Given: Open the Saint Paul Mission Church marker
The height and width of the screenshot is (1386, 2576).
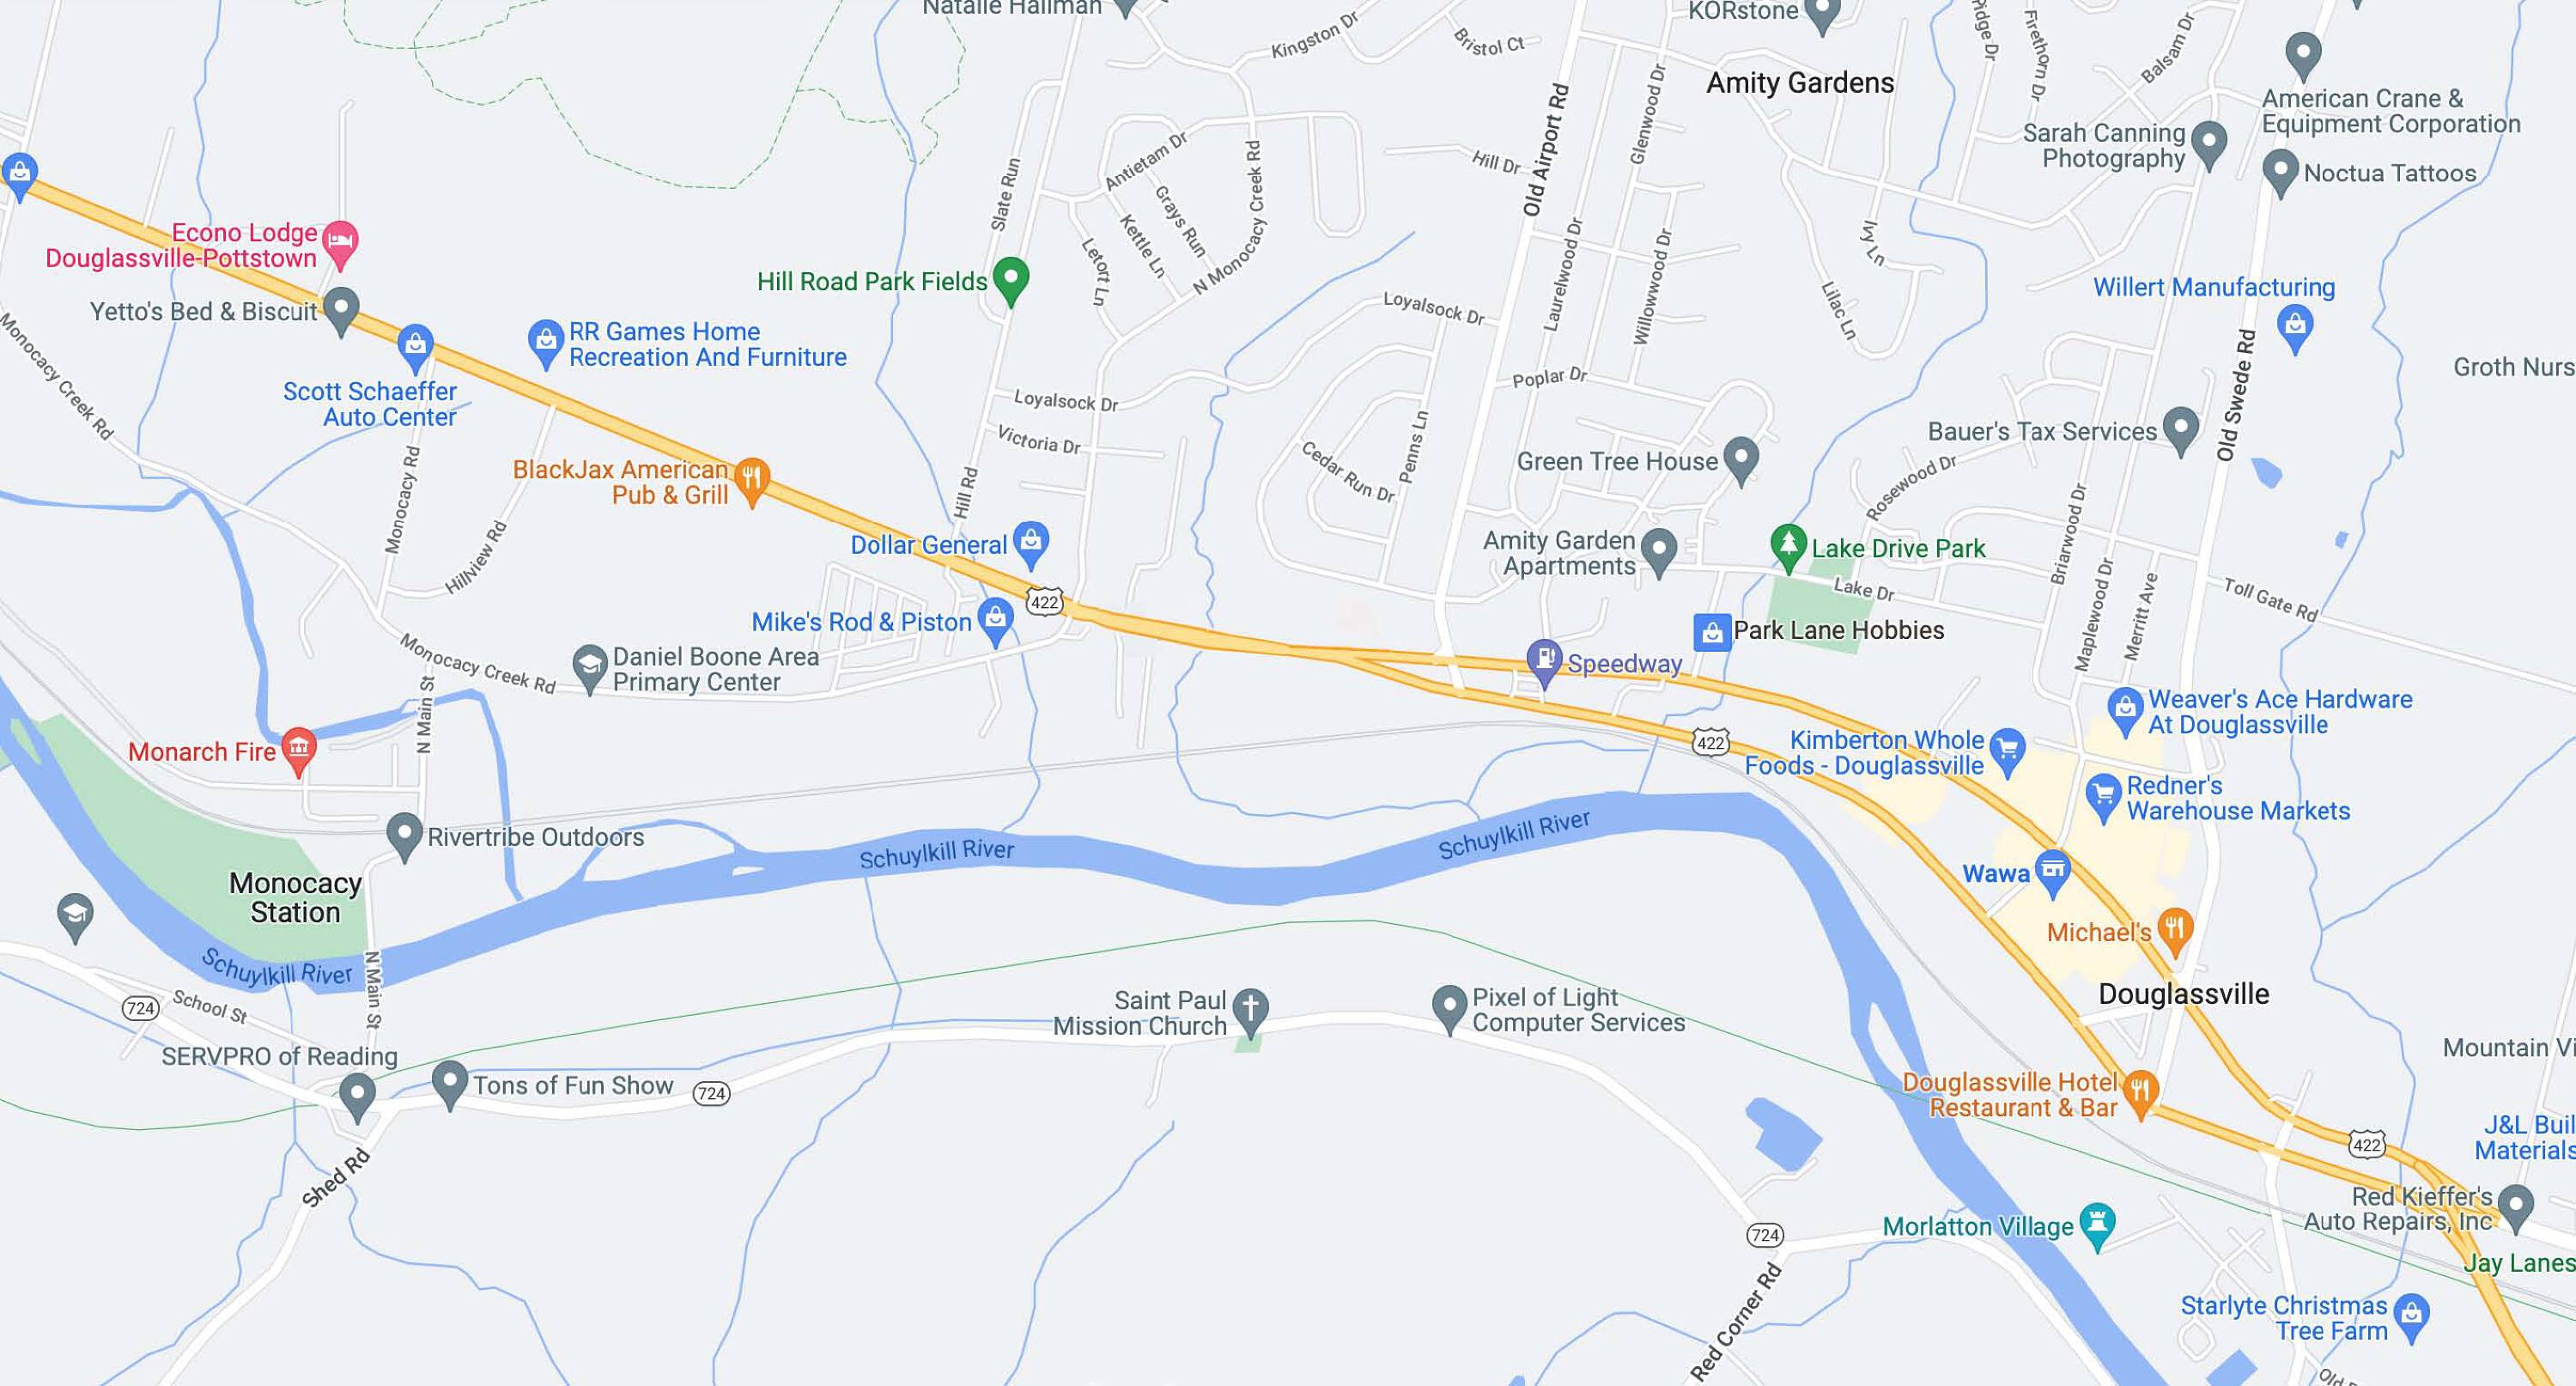Looking at the screenshot, I should click(x=1251, y=1012).
